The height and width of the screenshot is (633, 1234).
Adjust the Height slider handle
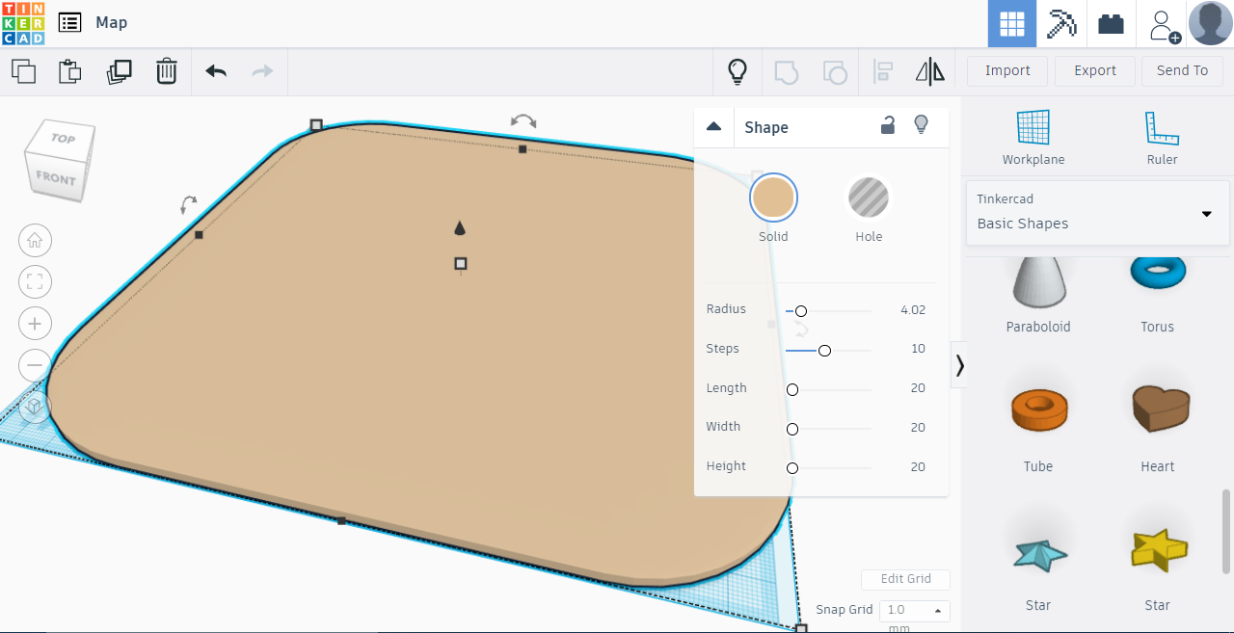tap(792, 468)
